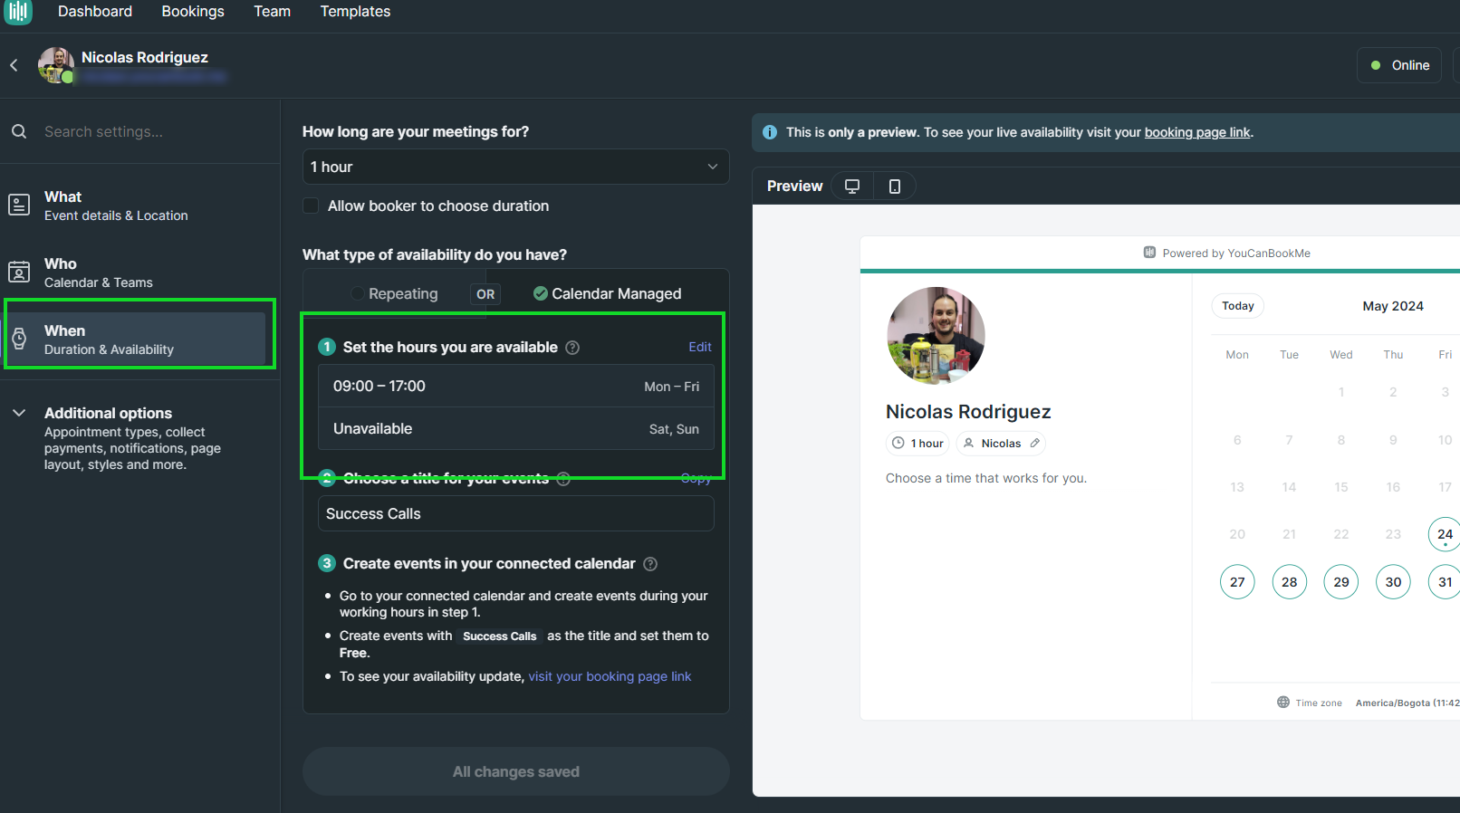Image resolution: width=1460 pixels, height=813 pixels.
Task: Go back using the left chevron arrow
Action: click(14, 65)
